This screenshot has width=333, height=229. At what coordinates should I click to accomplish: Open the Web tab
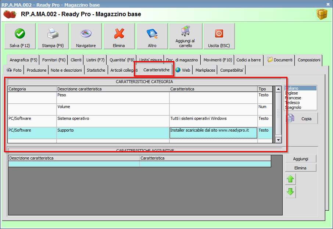[x=183, y=70]
